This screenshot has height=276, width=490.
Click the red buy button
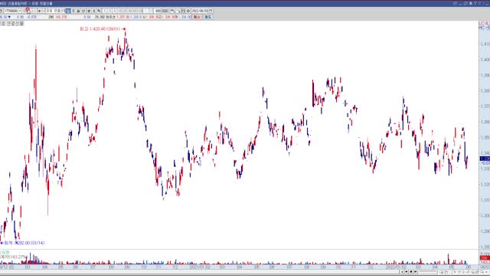[197, 17]
